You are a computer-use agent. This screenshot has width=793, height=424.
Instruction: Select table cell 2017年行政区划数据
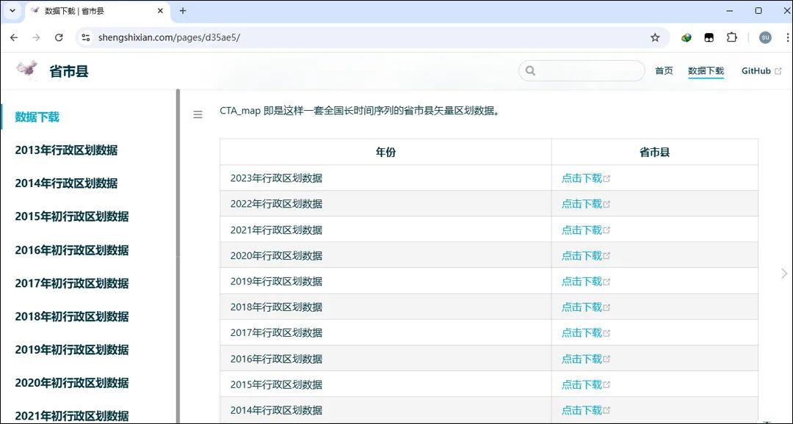[x=385, y=332]
